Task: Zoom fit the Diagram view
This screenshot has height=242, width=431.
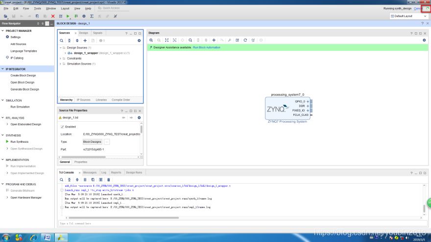Action: coord(167,40)
